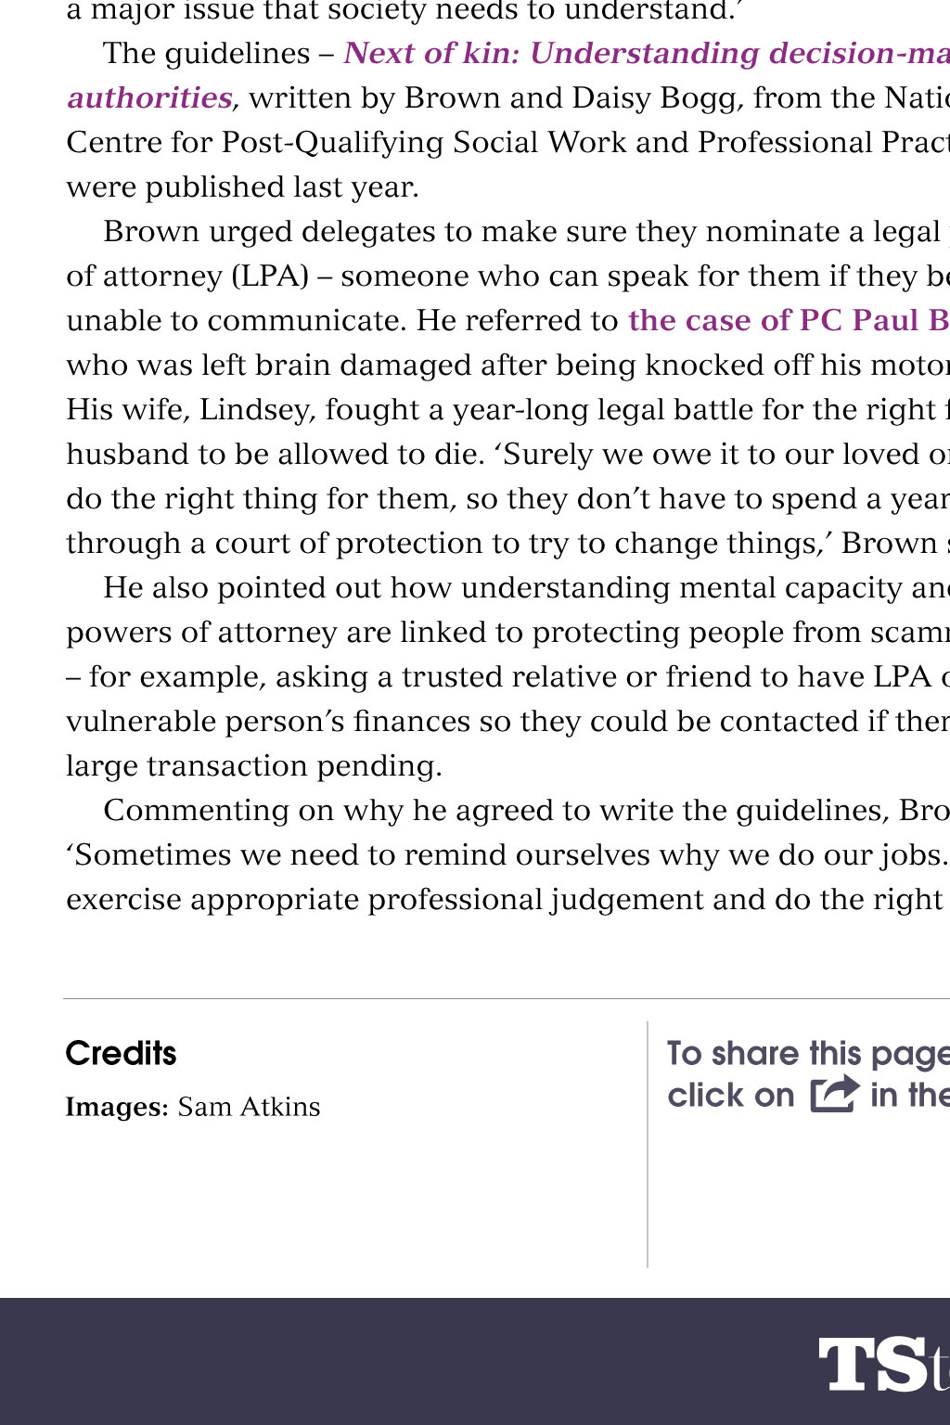Open 'the case of PC Paul' link
This screenshot has height=1425, width=950.
click(x=788, y=320)
